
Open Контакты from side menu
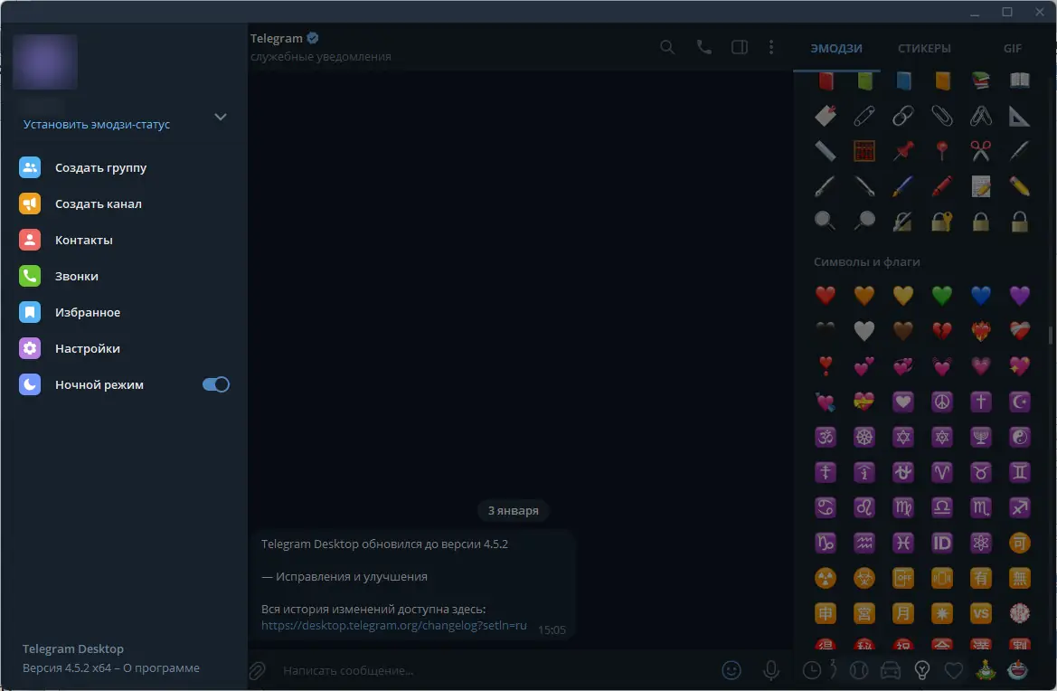tap(124, 240)
